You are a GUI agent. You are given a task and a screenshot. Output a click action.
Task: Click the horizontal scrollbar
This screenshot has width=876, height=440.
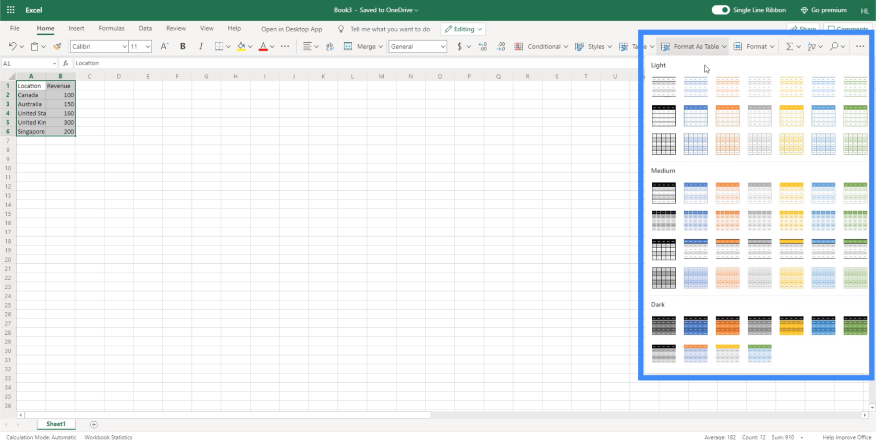point(227,415)
